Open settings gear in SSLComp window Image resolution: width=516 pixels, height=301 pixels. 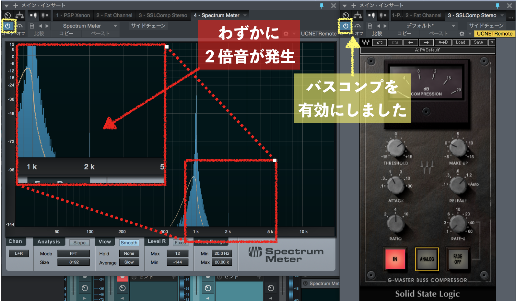462,34
